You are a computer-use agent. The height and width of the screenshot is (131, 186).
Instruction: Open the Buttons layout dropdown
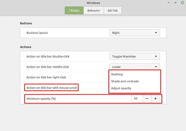(x=135, y=33)
